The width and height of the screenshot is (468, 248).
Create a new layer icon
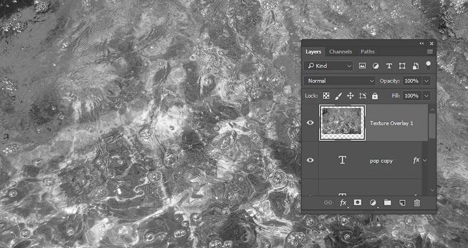point(402,203)
